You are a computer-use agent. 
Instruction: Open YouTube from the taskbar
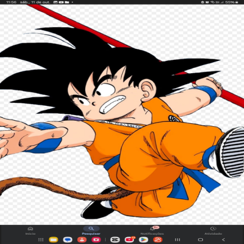(x=130, y=240)
